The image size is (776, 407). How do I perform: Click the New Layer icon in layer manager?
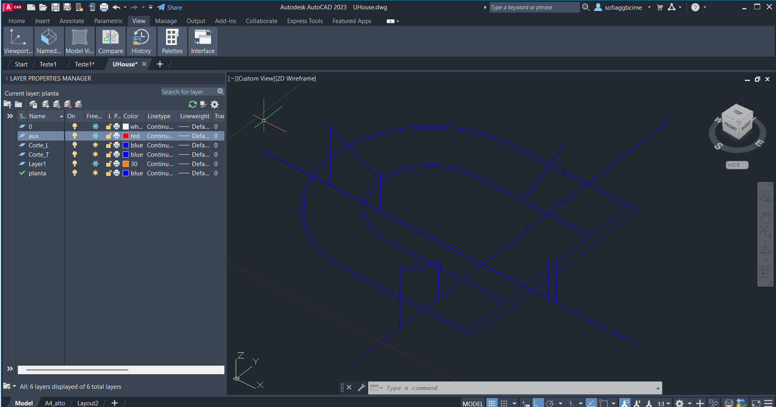coord(45,104)
